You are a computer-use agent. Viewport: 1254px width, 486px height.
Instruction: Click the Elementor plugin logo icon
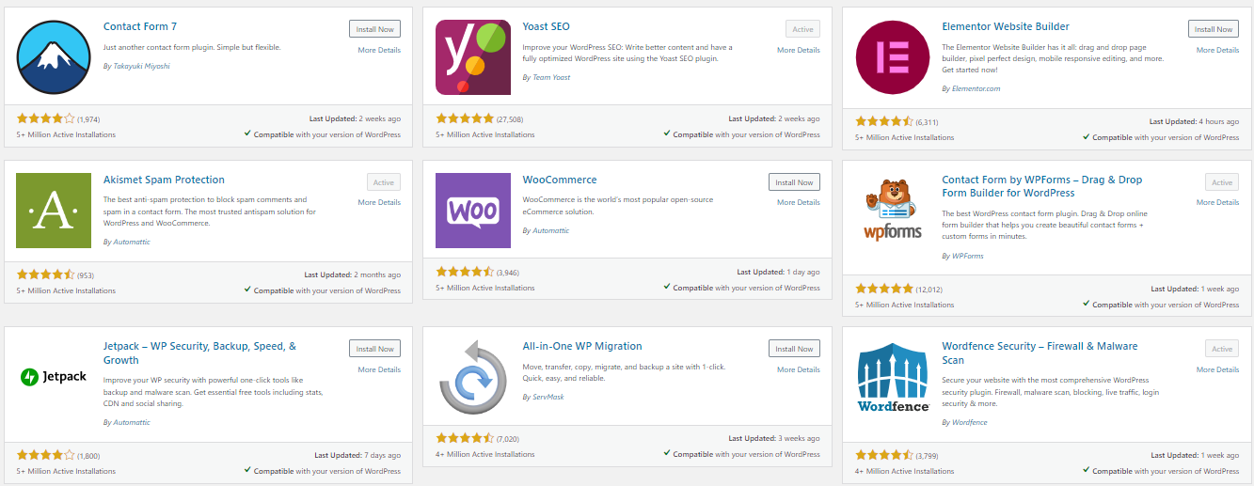point(893,57)
